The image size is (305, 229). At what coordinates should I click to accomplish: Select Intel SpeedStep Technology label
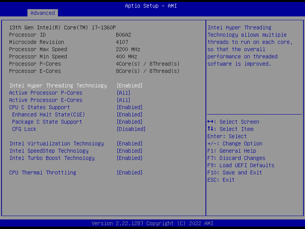pyautogui.click(x=49, y=151)
